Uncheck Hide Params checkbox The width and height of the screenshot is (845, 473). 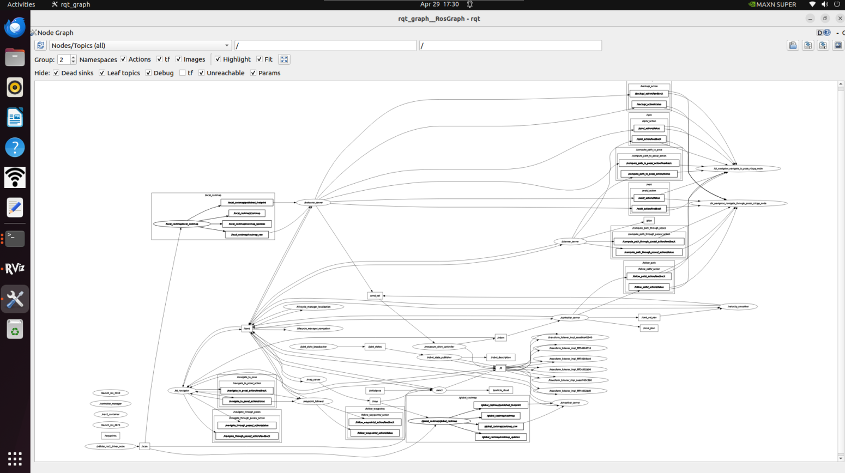coord(253,73)
